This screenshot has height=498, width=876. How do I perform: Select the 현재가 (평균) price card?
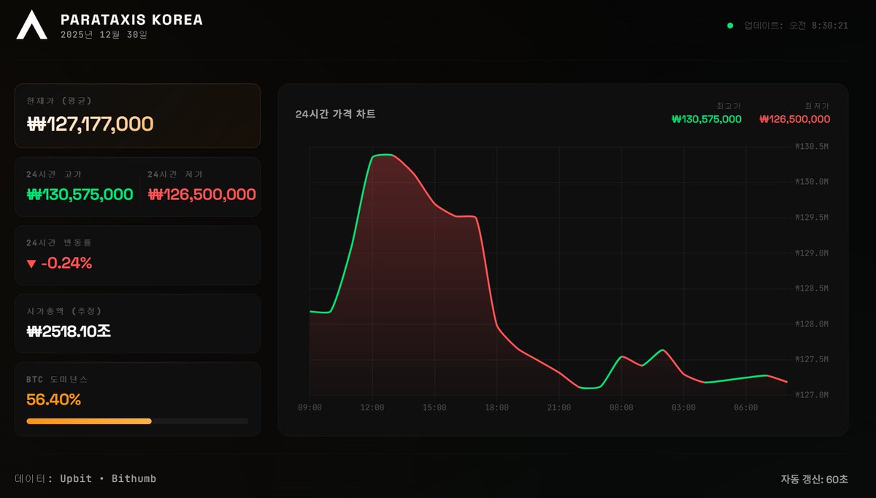[x=137, y=115]
